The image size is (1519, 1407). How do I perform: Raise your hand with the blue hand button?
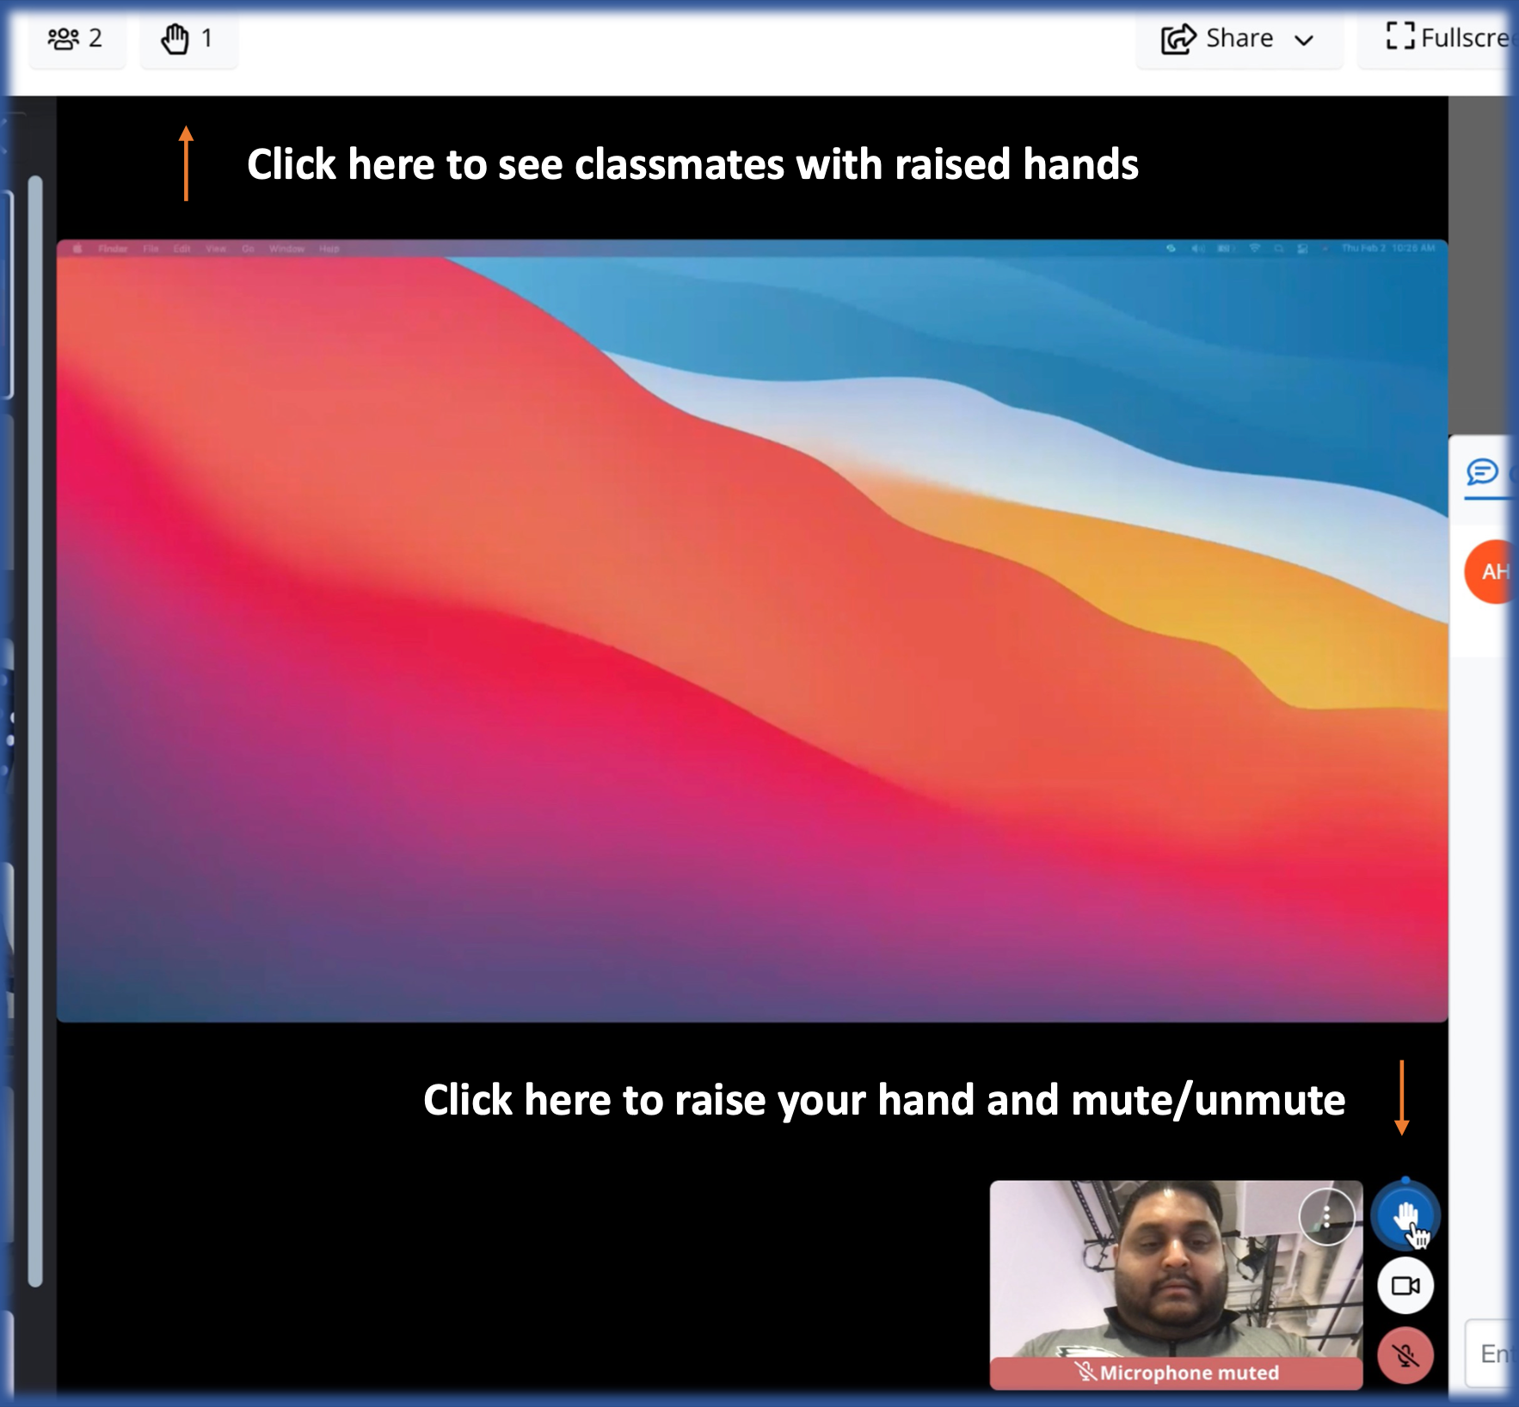coord(1405,1216)
